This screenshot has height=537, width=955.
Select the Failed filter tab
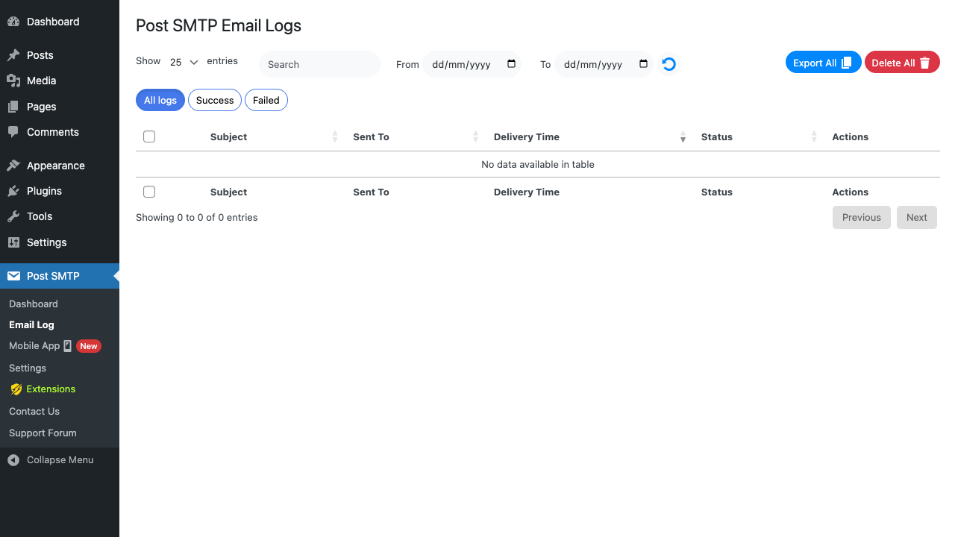(266, 100)
